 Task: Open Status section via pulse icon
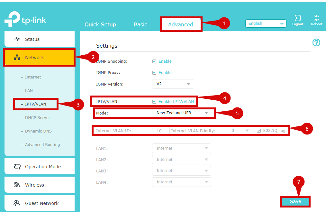click(x=17, y=39)
